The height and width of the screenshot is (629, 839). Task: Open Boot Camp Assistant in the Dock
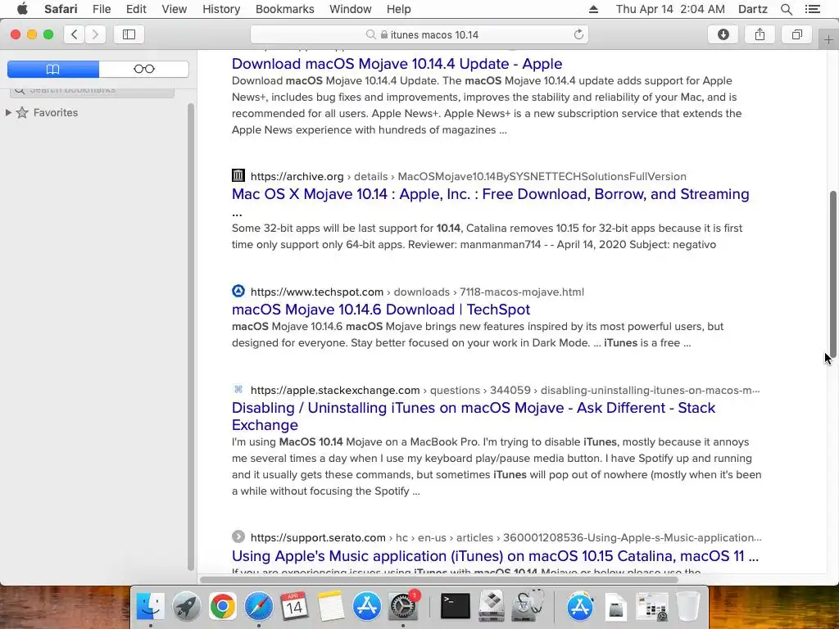(492, 607)
